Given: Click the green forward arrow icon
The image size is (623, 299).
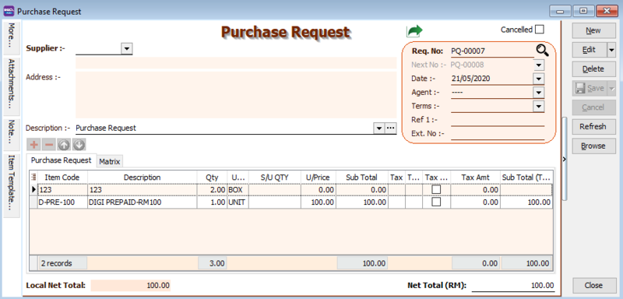Looking at the screenshot, I should click(414, 30).
